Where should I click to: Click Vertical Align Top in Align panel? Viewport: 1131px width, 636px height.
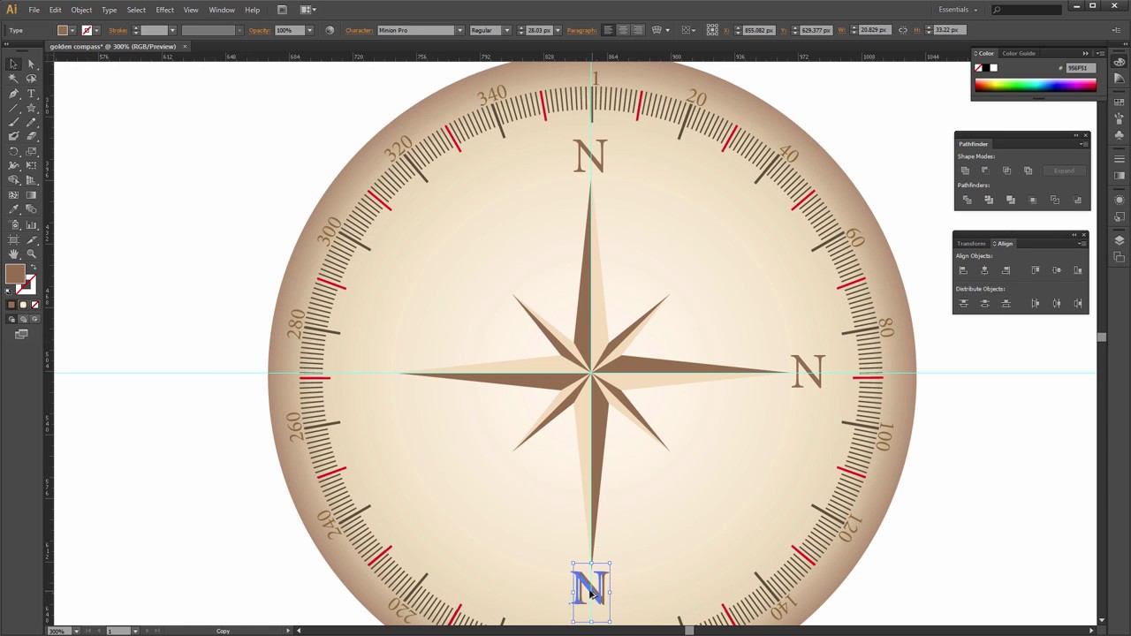1036,270
